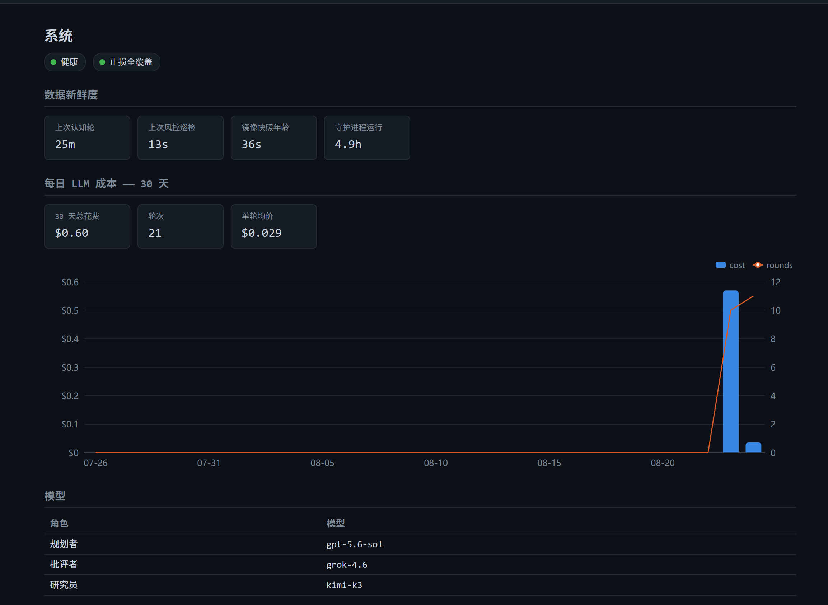Click the '镜像快照年龄' card label
828x605 pixels.
(265, 127)
